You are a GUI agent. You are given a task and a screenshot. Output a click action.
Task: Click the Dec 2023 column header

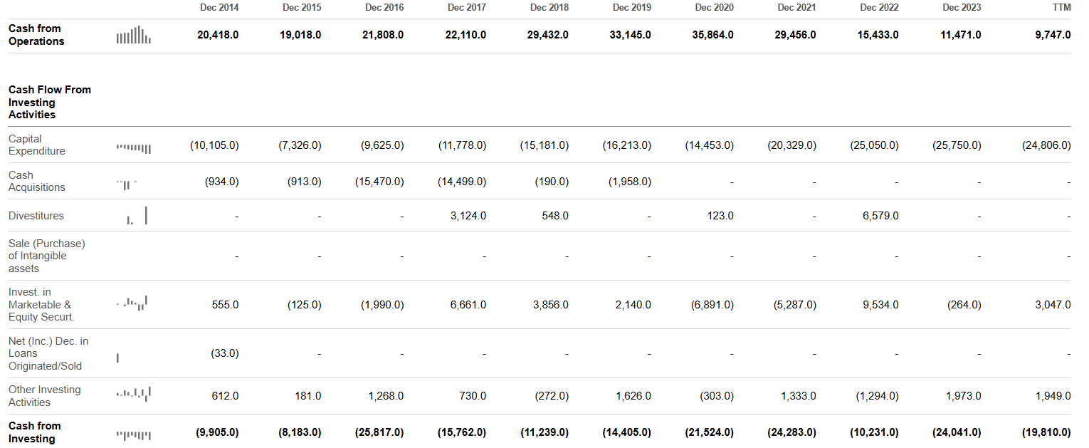point(962,8)
